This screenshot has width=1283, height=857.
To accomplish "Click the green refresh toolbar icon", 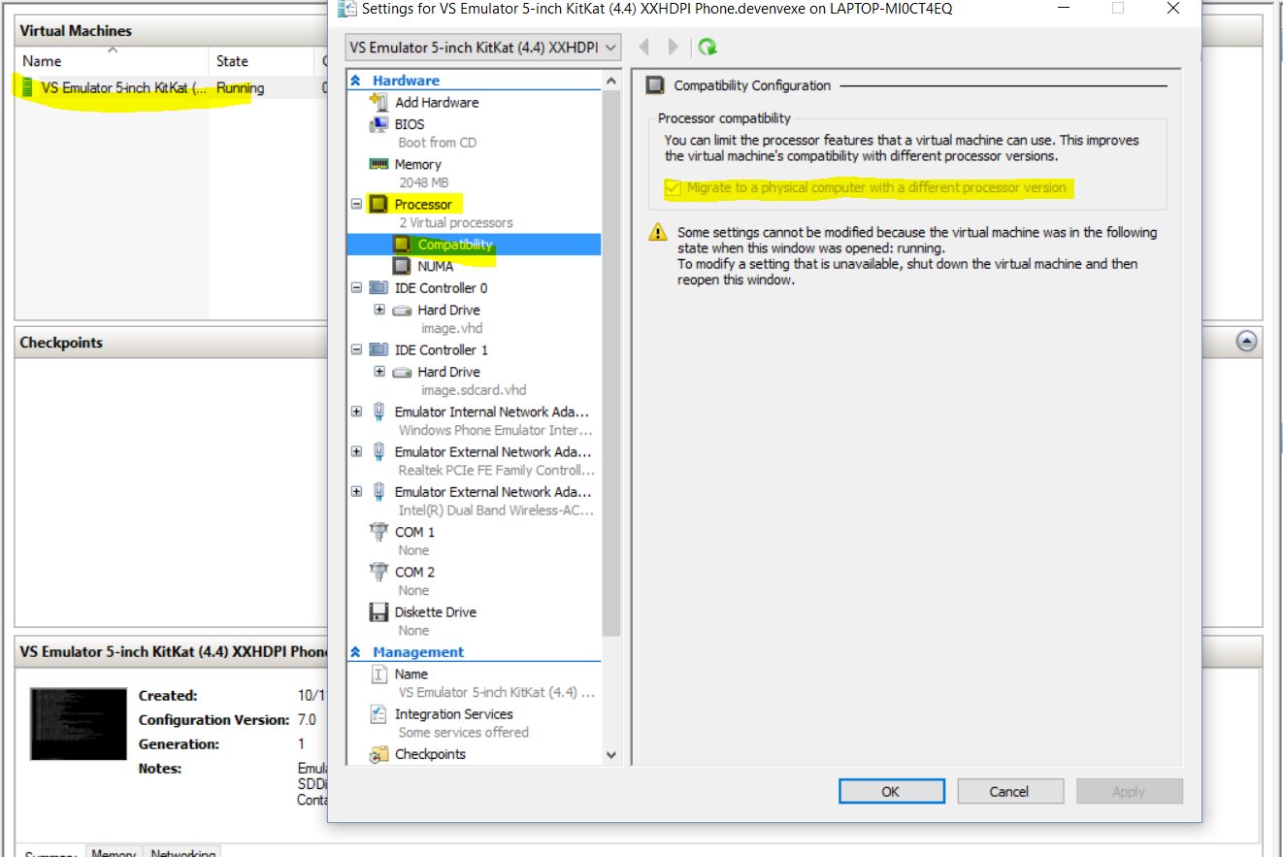I will tap(707, 47).
